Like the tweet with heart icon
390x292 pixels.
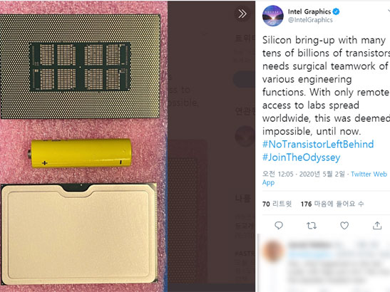pos(344,225)
